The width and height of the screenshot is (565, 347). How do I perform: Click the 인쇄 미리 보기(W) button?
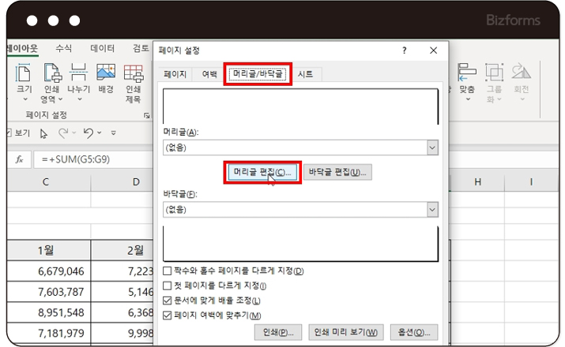[346, 332]
